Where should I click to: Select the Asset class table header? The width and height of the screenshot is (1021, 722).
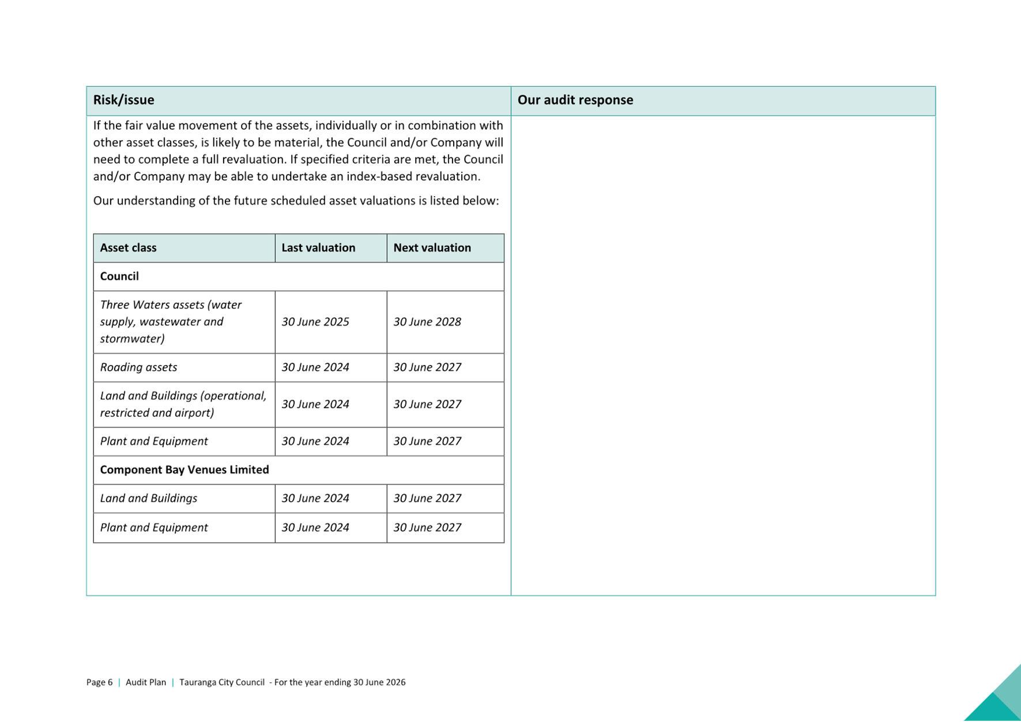[x=128, y=248]
